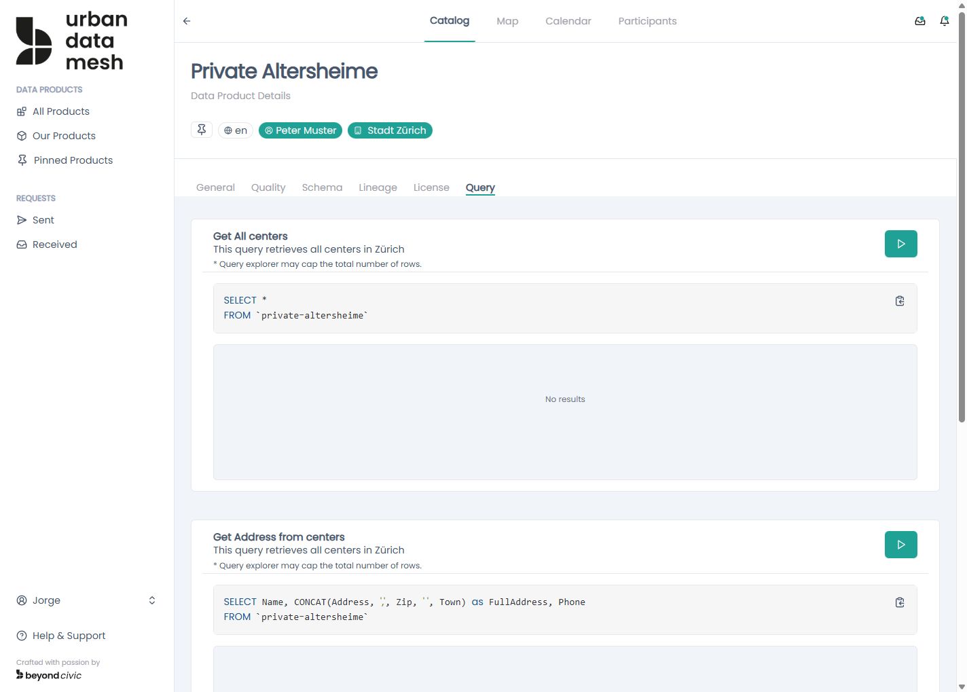The height and width of the screenshot is (692, 967).
Task: Click the SELECT Name, CONCAT code block
Action: coord(565,610)
